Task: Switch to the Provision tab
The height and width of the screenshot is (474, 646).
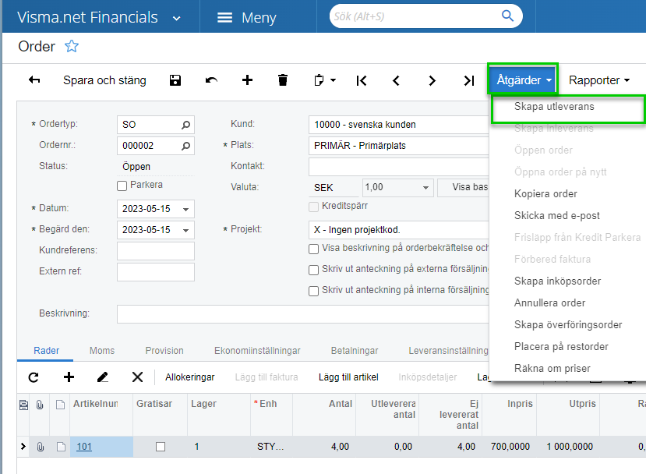Action: 164,351
